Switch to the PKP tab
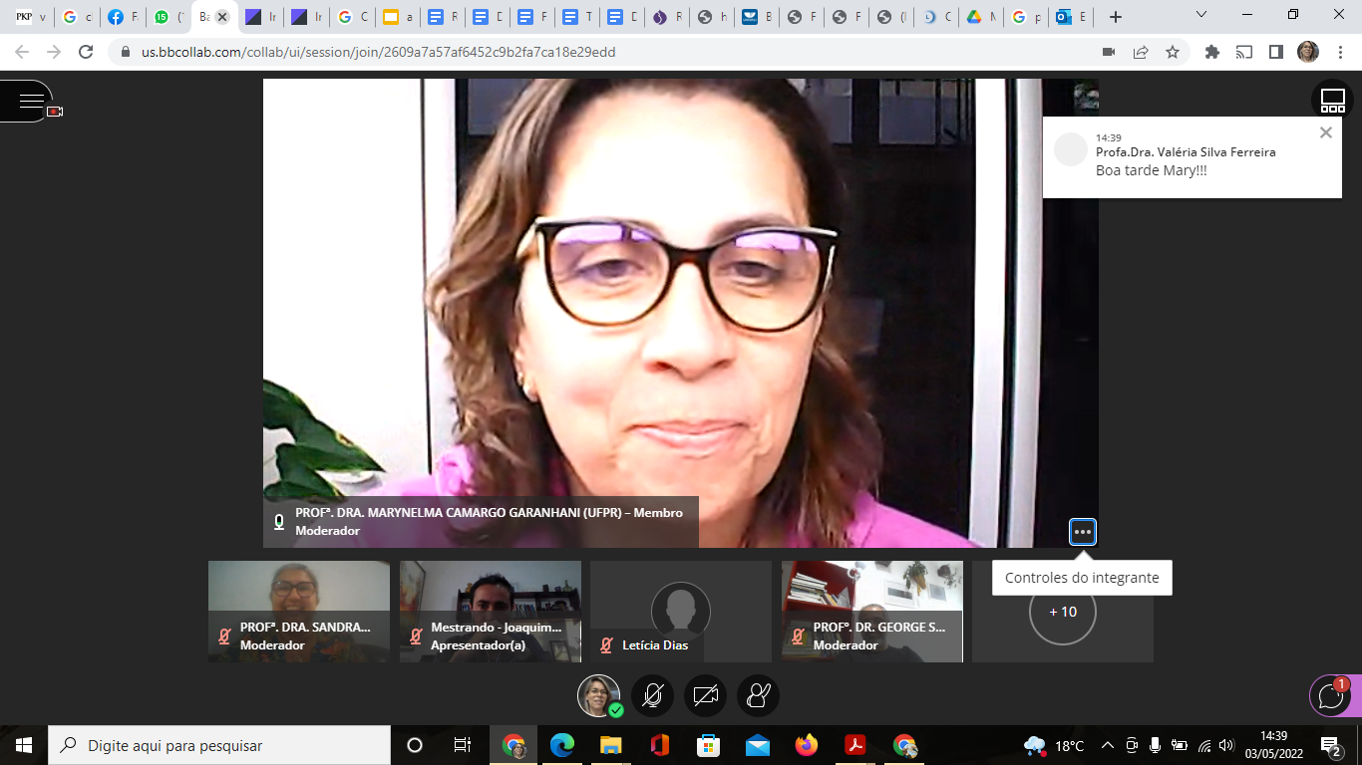Screen dimensions: 1362x765 coord(32,17)
